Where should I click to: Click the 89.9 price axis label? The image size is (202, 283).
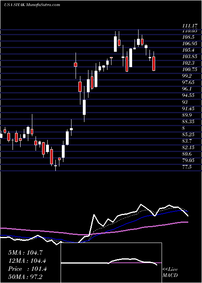coord(187,115)
